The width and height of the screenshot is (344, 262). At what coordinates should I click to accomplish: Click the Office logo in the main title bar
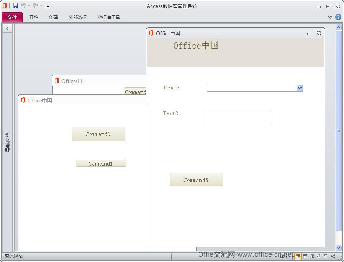(x=5, y=6)
